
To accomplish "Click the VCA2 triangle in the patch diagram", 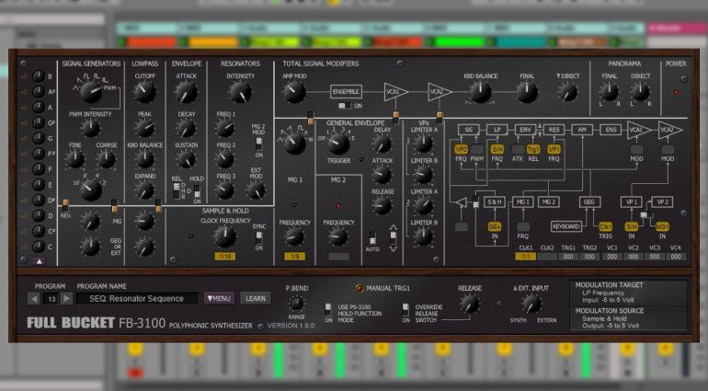I will [670, 130].
